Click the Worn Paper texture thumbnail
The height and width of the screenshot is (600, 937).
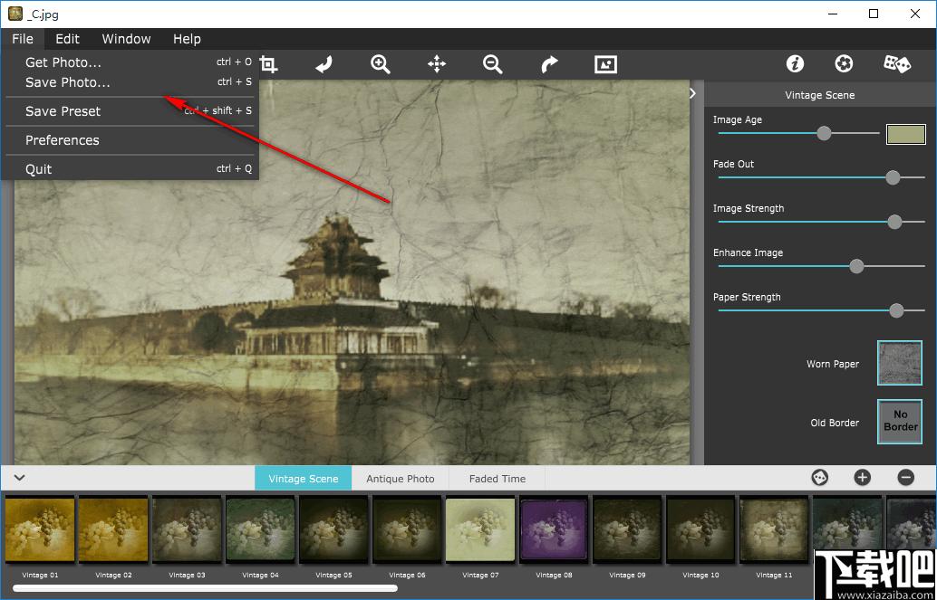click(900, 363)
